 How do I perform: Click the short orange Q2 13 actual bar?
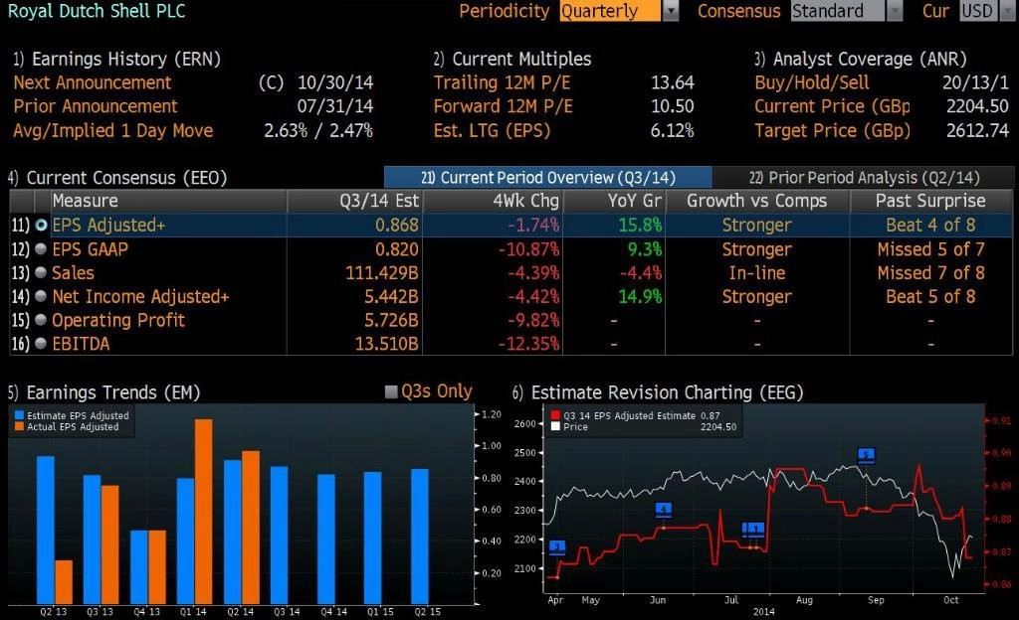[x=64, y=581]
